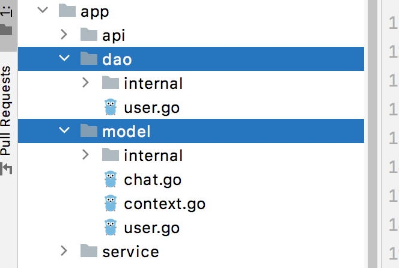Click the gopher icon of user.go under model

coord(111,227)
